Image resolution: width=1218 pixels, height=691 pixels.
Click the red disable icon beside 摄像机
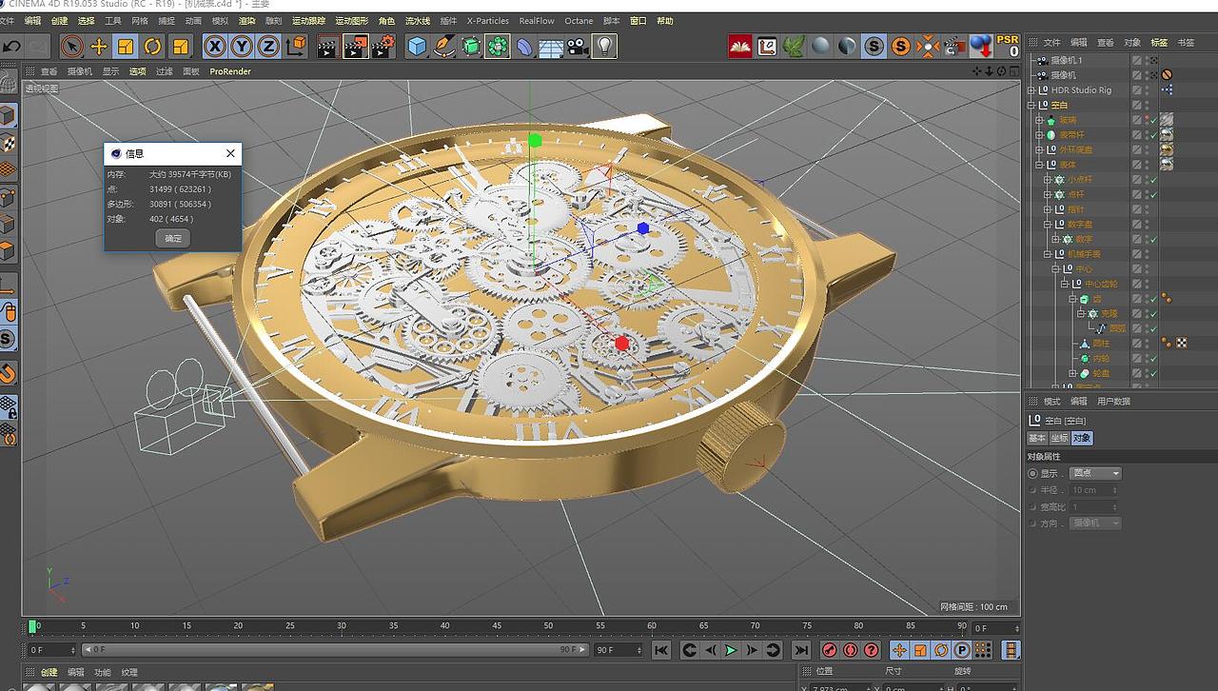pyautogui.click(x=1167, y=74)
